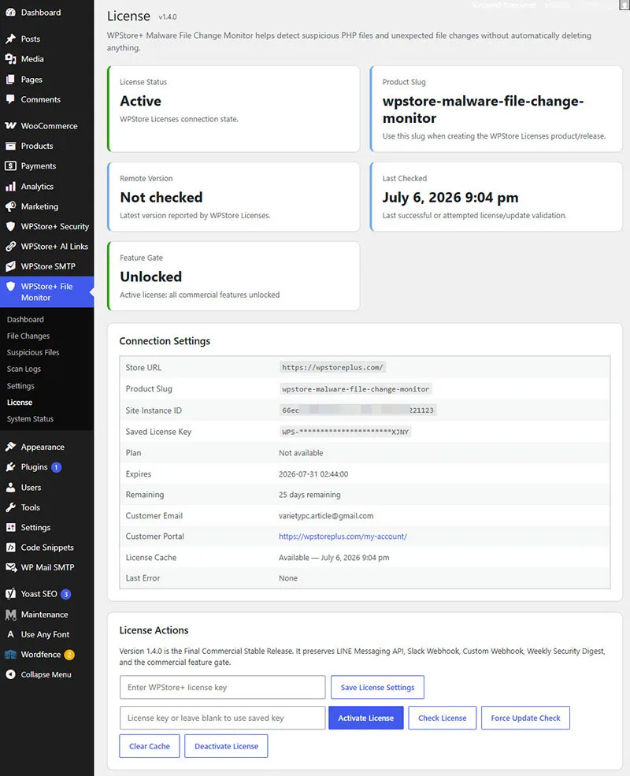Click the Product Slug code value in Connection Settings

(x=355, y=389)
